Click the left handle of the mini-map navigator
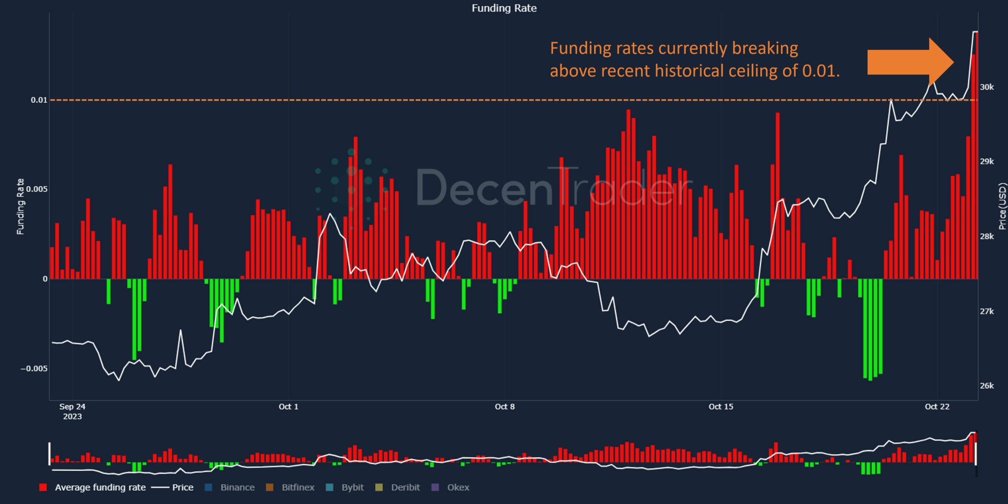1008x504 pixels. [50, 453]
